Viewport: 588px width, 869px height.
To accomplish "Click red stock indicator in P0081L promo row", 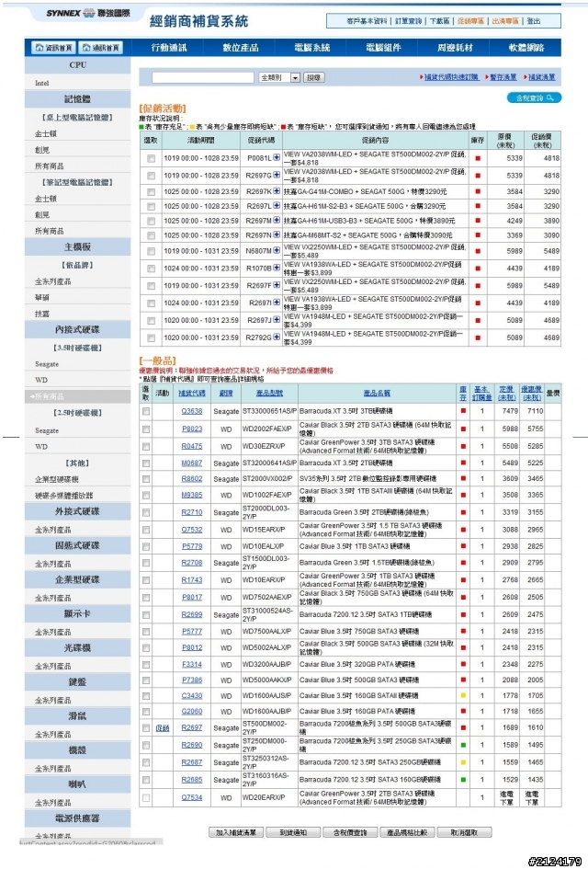I will (477, 158).
